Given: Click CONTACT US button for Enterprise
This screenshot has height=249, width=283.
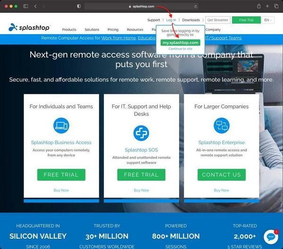Looking at the screenshot, I should pyautogui.click(x=222, y=175).
